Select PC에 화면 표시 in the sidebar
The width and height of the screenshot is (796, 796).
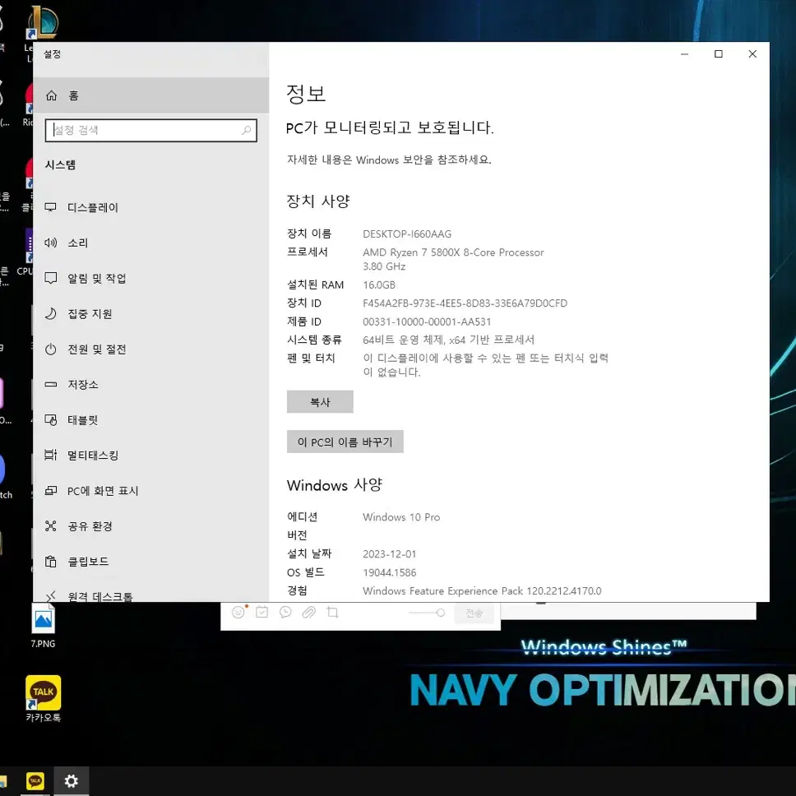point(150,491)
